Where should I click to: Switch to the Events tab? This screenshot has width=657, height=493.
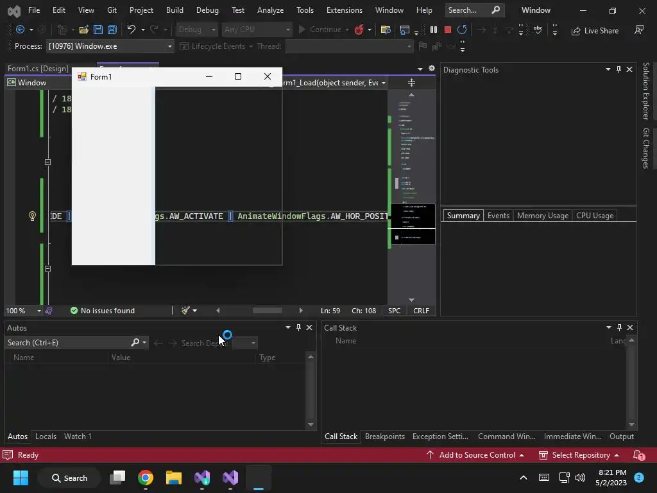click(x=498, y=216)
